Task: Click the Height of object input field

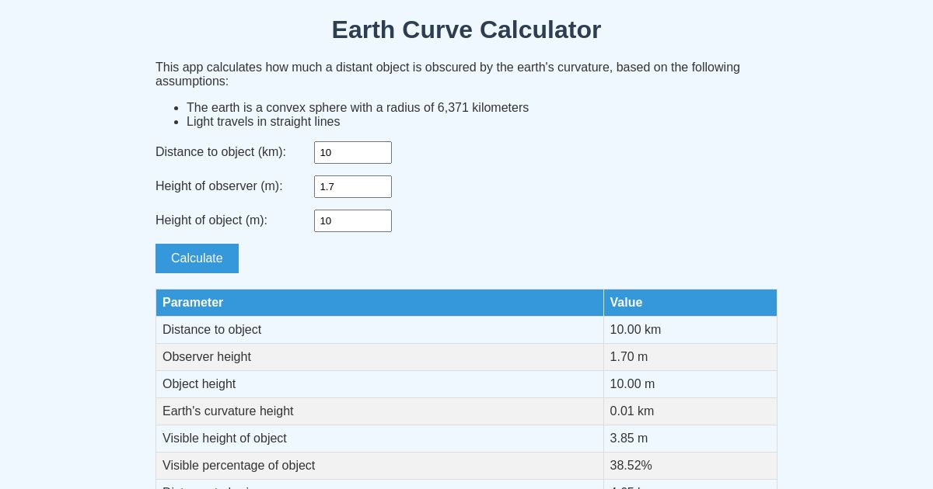Action: (353, 220)
